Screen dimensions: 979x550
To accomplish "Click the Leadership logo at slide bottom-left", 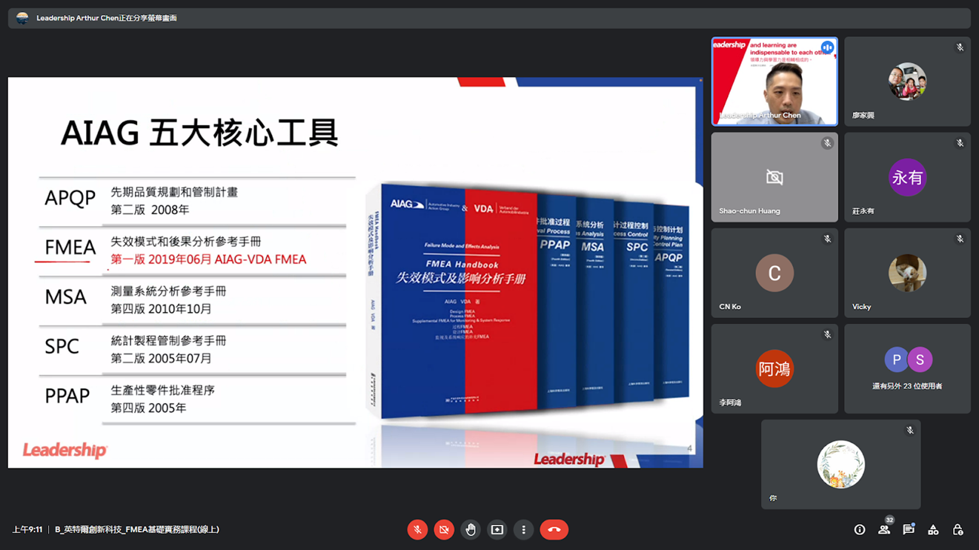I will [x=65, y=450].
